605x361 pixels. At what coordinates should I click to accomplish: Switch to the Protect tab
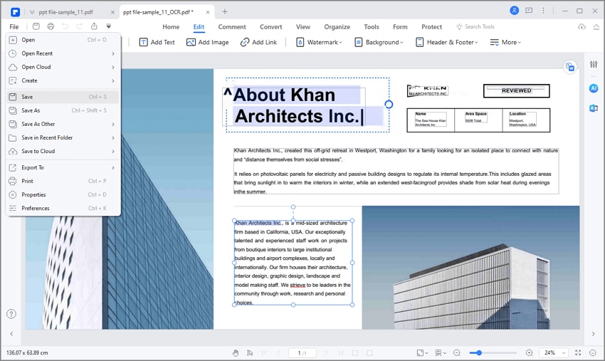[x=431, y=26]
